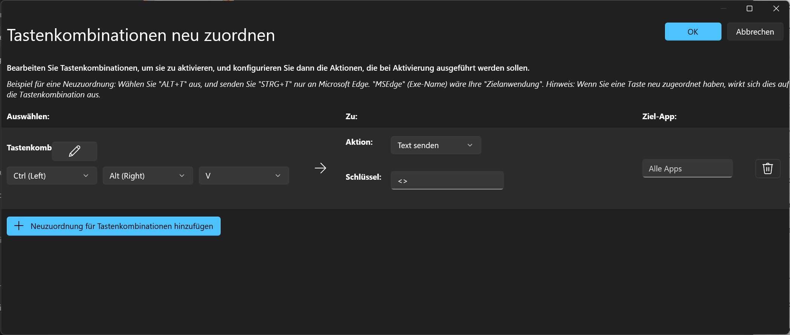Viewport: 790px width, 335px height.
Task: Click the pencil edit shortcut button
Action: (x=75, y=151)
